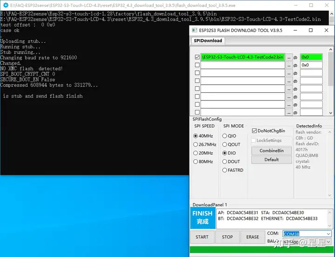This screenshot has height=257, width=335.
Task: Open the BAUD rate dropdown
Action: pos(328,242)
